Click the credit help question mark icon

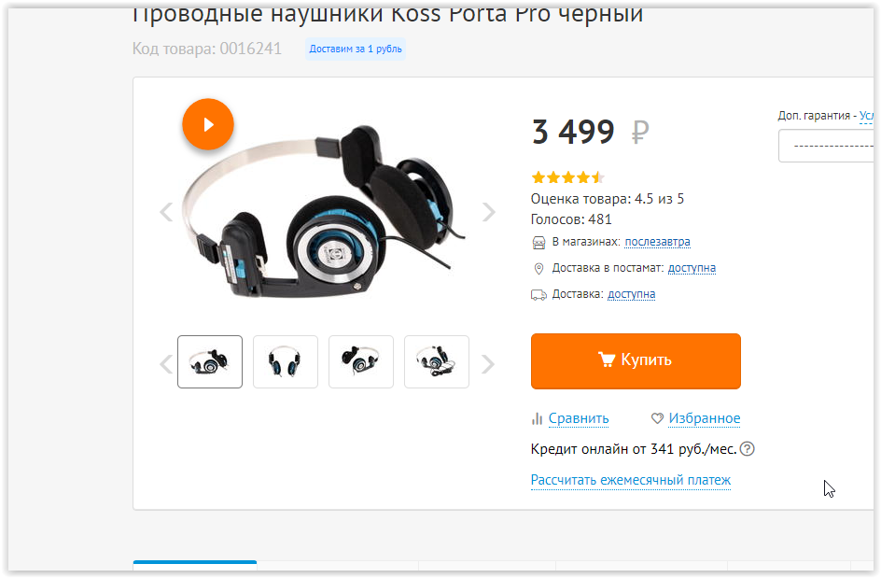(x=748, y=449)
